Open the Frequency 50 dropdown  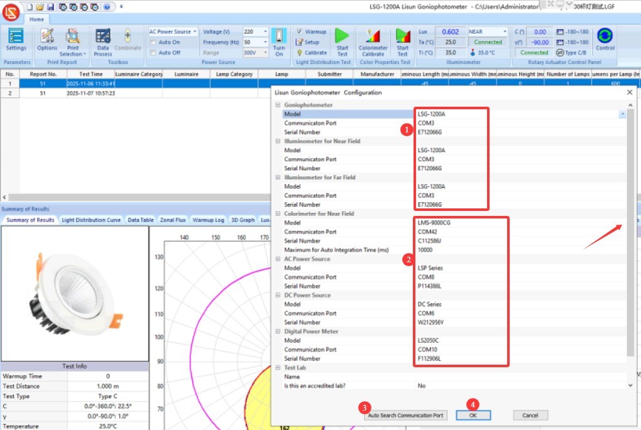coord(265,42)
